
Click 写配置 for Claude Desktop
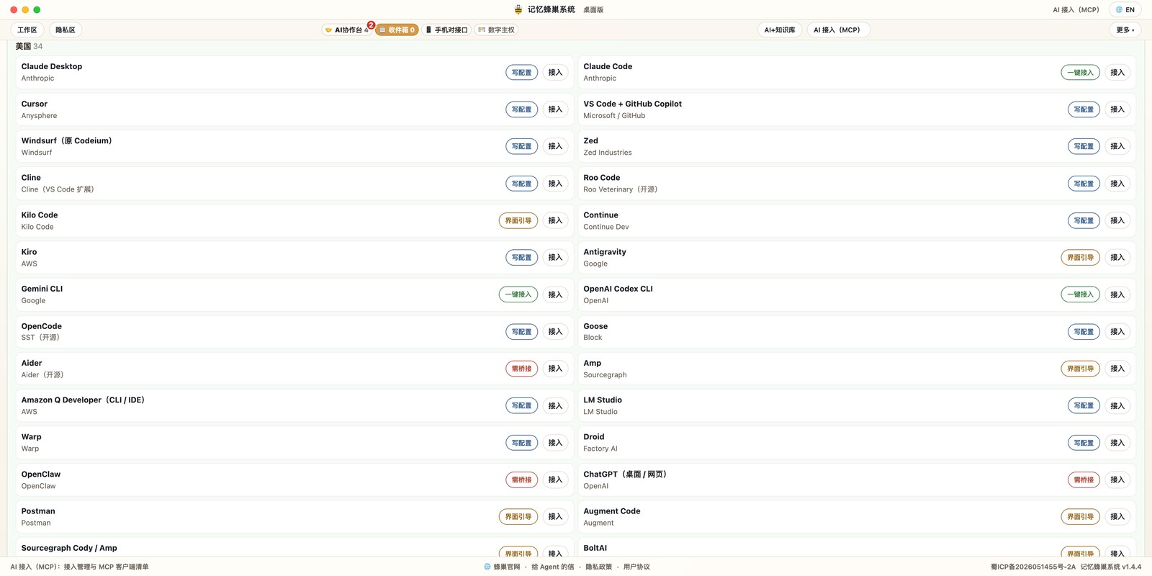pyautogui.click(x=521, y=73)
